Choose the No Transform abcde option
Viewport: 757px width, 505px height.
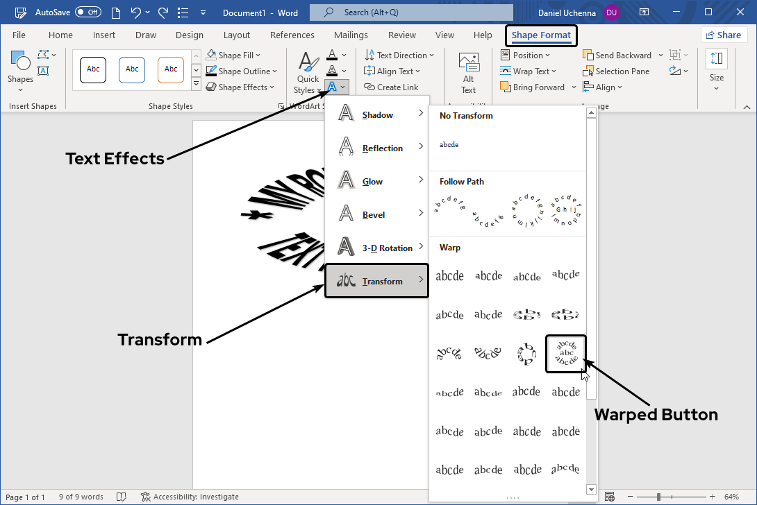coord(449,145)
